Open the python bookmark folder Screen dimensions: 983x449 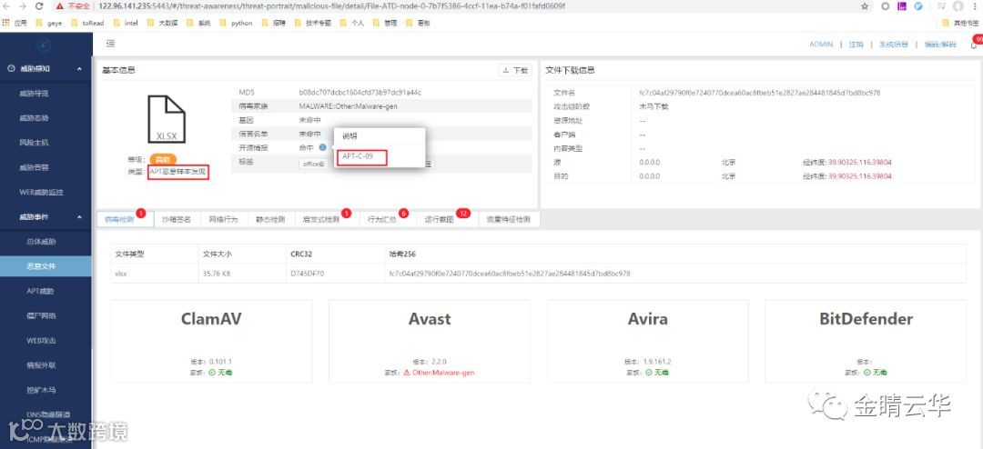pos(237,23)
